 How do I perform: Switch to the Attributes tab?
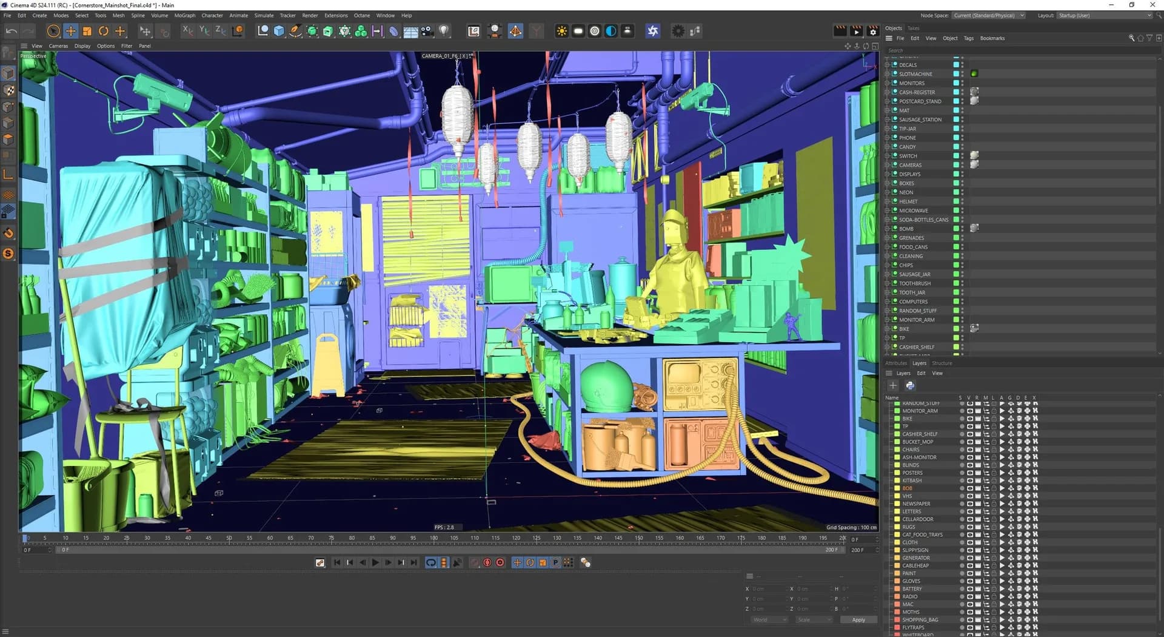coord(896,363)
